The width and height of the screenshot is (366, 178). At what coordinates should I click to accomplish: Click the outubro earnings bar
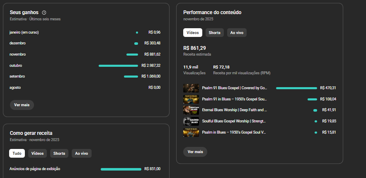click(118, 66)
